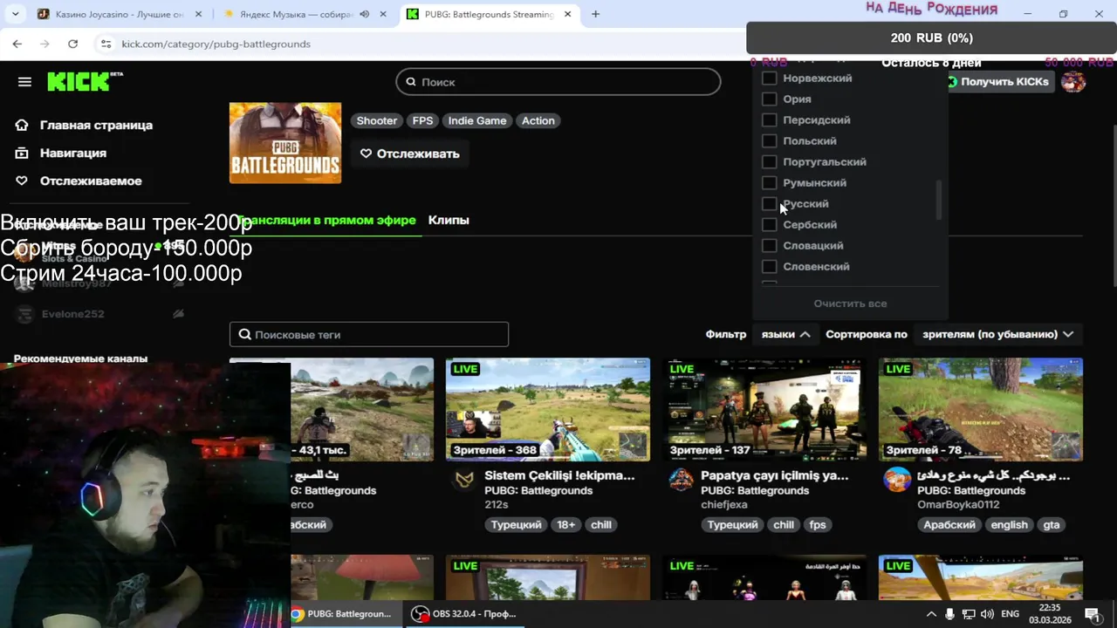Check the Словенский language checkbox
Screen dimensions: 1117x628
click(769, 267)
